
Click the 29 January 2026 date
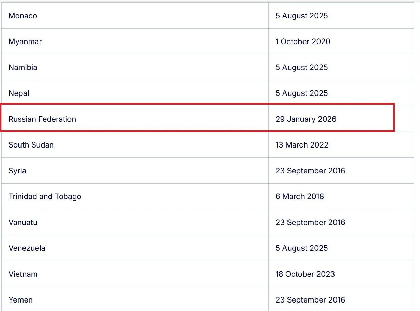306,119
